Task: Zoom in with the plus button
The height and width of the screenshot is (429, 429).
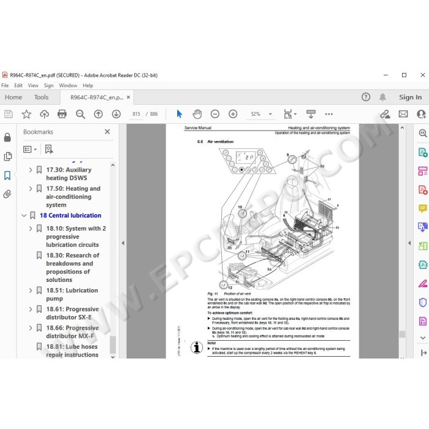Action: tap(233, 114)
